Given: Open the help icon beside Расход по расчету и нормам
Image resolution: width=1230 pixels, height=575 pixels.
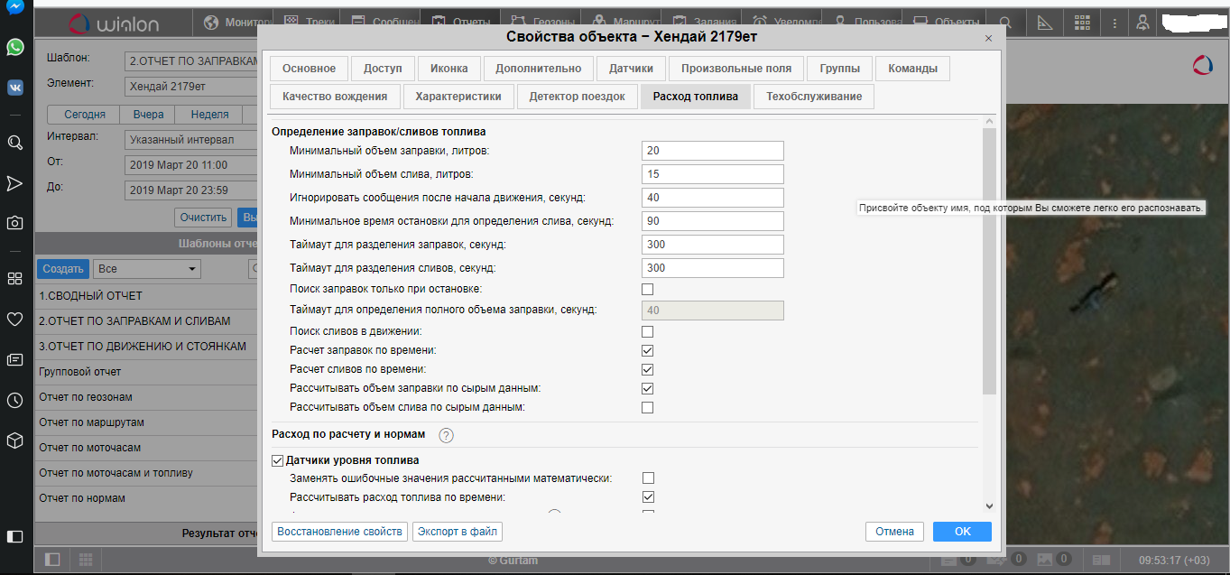Looking at the screenshot, I should pyautogui.click(x=446, y=435).
